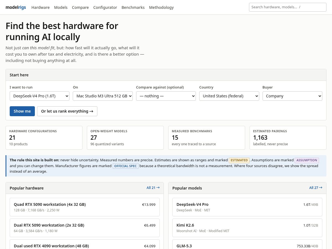Click the 1.6T/49B parameter count
This screenshot has width=332, height=249.
[x=311, y=204]
